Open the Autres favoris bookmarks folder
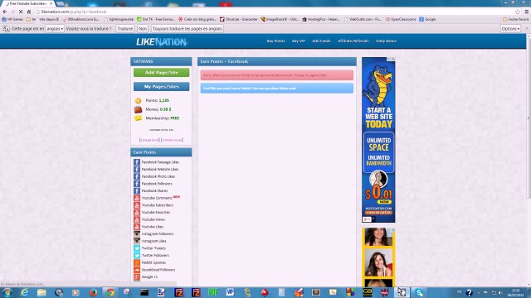The width and height of the screenshot is (531, 298). click(515, 19)
